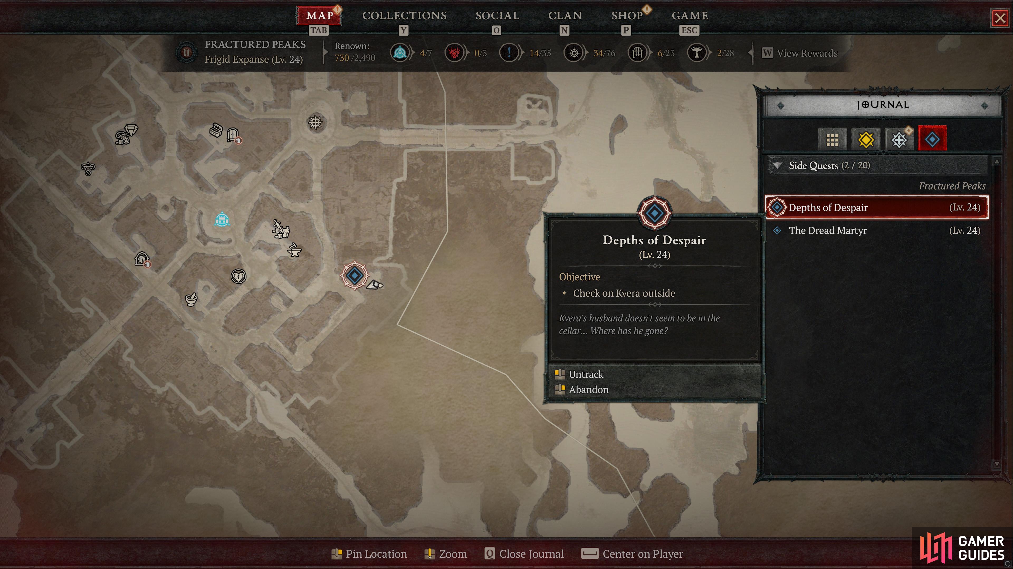Click the jeweler gem icon on the map
Screen dimensions: 1013x569
131,130
